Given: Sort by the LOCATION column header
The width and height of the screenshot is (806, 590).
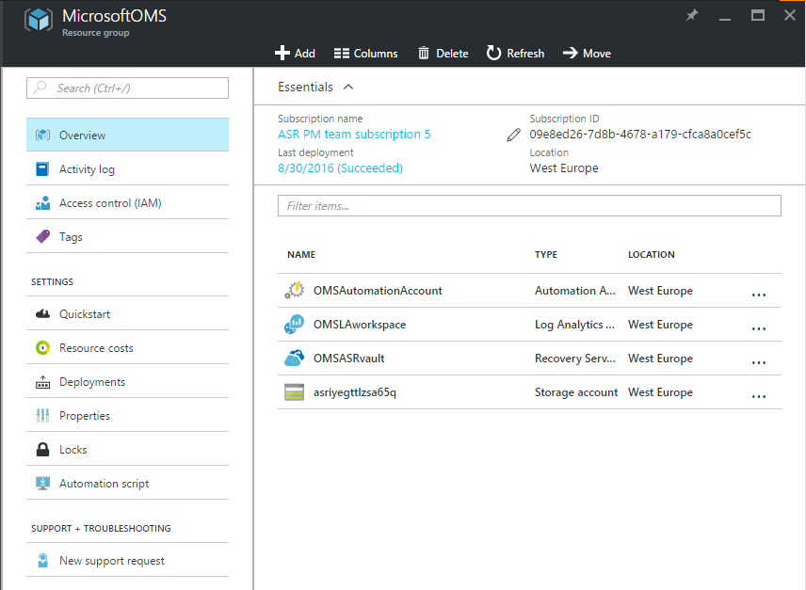Looking at the screenshot, I should coord(652,255).
